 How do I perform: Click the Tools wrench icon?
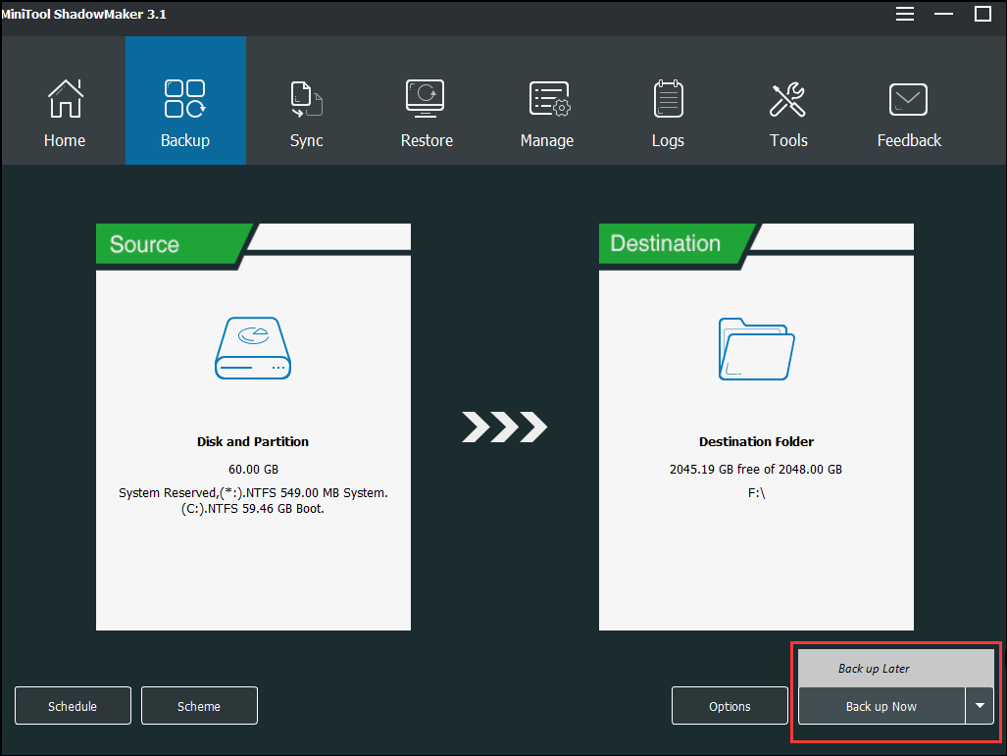tap(787, 100)
